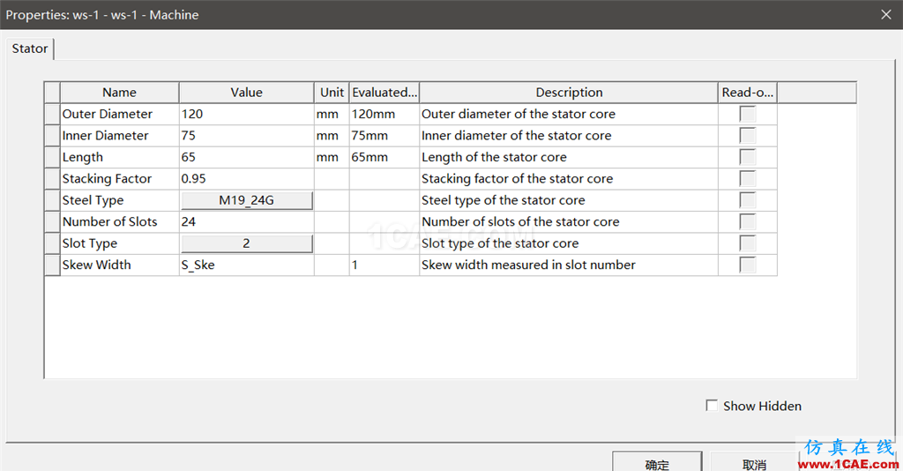Click the Name column header

pyautogui.click(x=119, y=92)
